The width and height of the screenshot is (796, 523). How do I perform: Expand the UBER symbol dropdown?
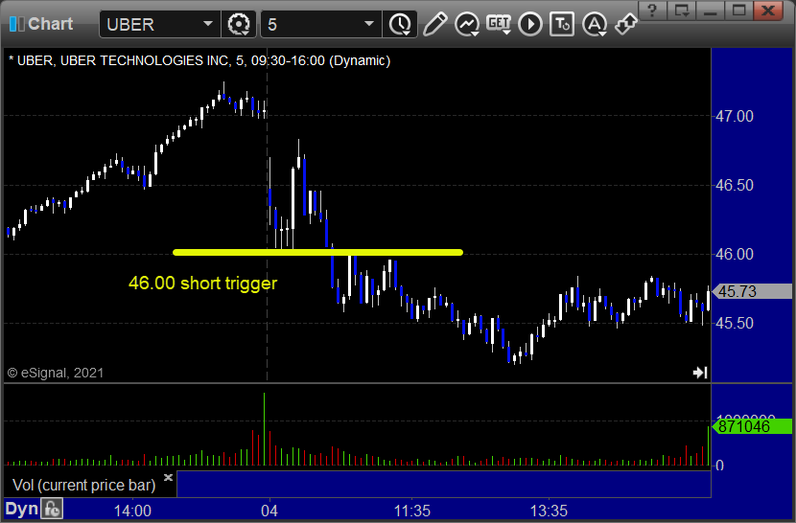[207, 24]
